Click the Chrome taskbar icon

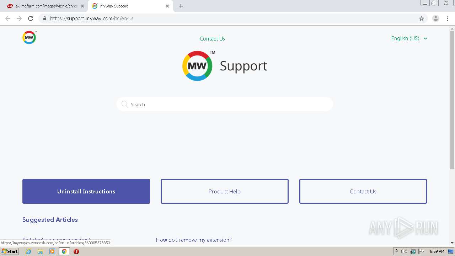click(64, 251)
